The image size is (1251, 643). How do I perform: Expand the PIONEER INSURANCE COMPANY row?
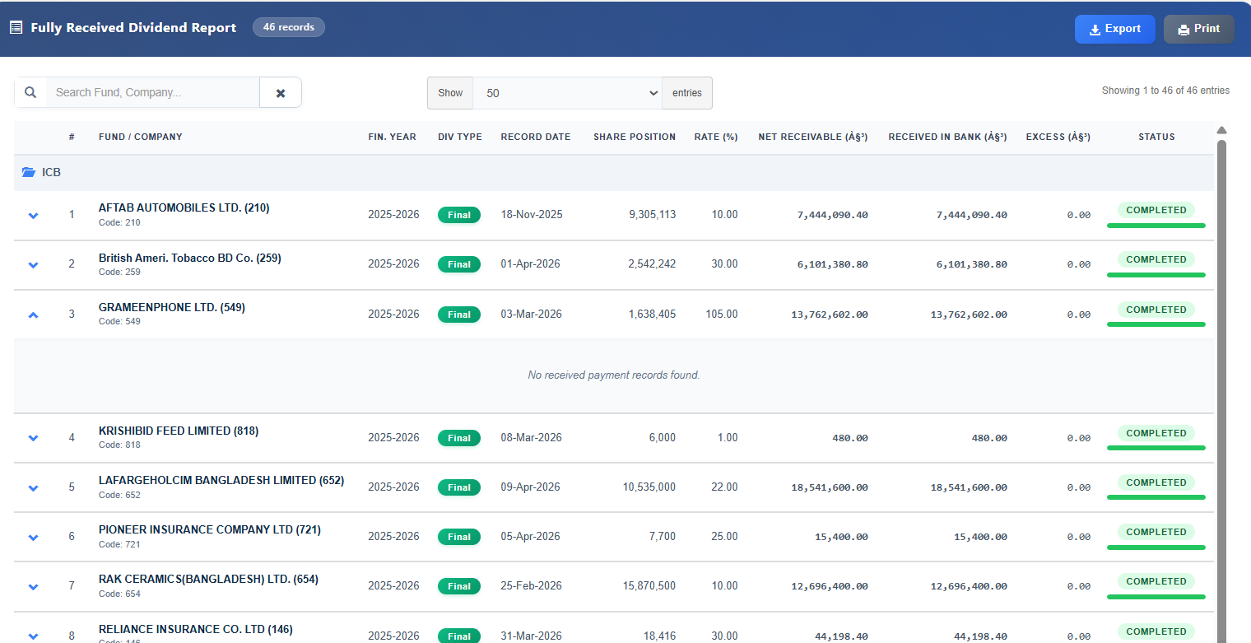point(34,537)
